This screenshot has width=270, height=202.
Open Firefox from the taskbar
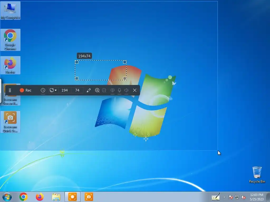point(40,197)
